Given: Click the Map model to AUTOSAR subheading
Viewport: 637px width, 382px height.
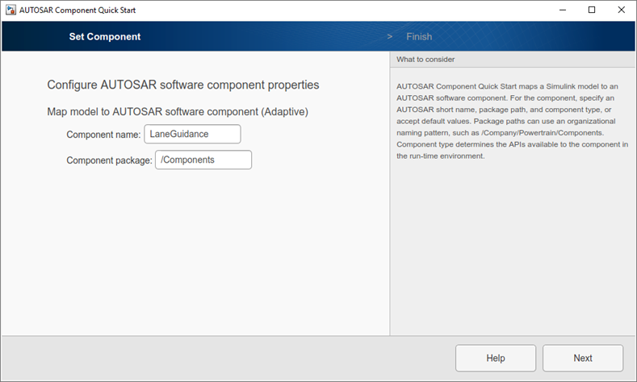Looking at the screenshot, I should pos(178,112).
